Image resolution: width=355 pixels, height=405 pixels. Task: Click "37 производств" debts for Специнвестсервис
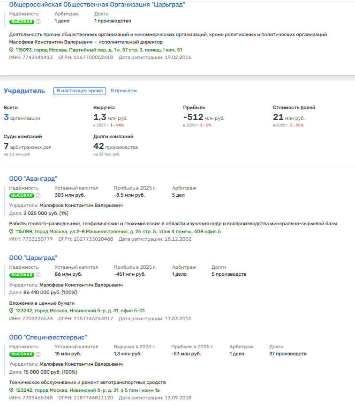(287, 354)
